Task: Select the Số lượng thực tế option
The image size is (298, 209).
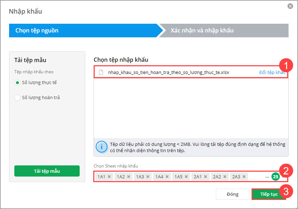Action: pos(17,83)
